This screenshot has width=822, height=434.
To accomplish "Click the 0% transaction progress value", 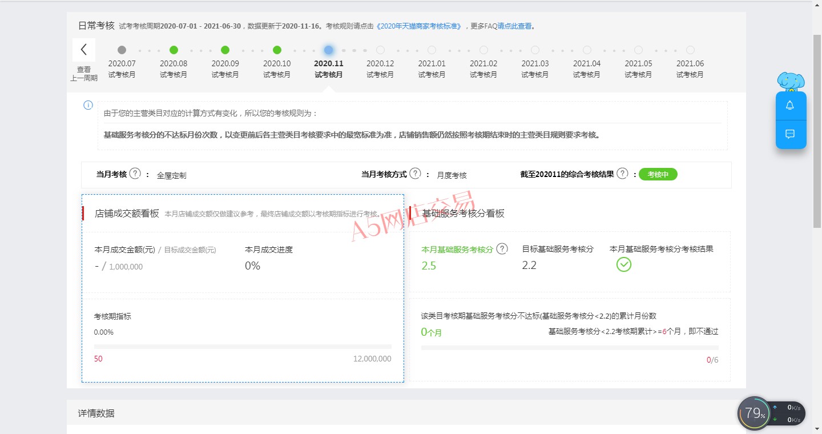I will click(252, 266).
